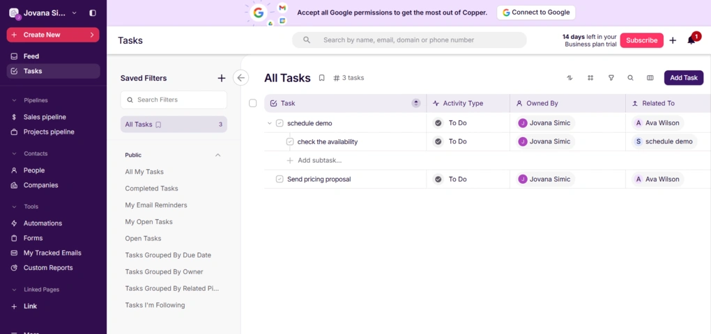Click the To Do status icon for schedule demo
Screen dimensions: 711x334
pos(438,122)
